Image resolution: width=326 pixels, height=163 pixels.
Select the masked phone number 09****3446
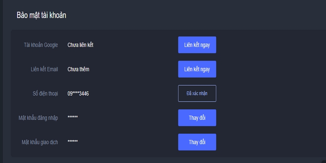click(78, 94)
